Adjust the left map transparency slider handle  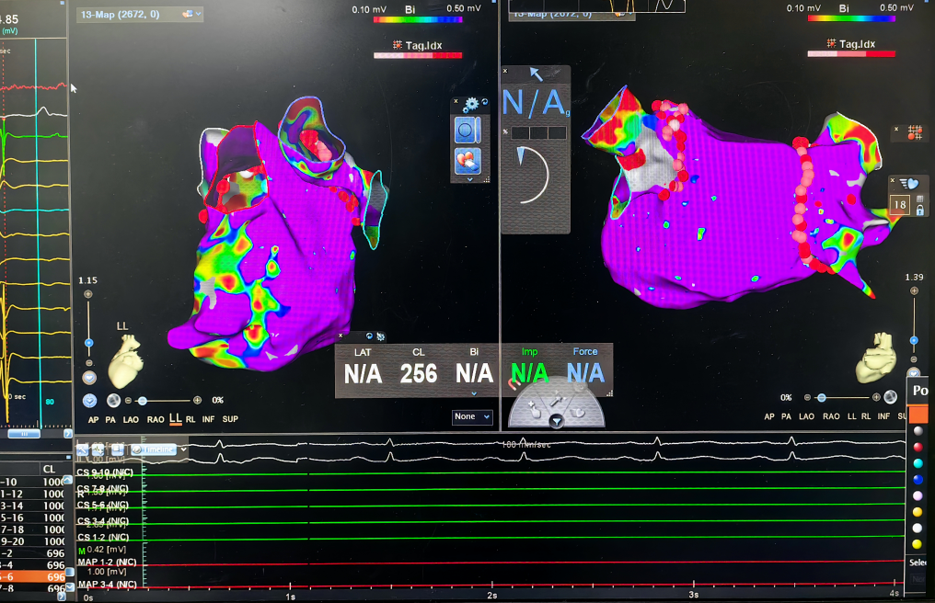tap(142, 401)
